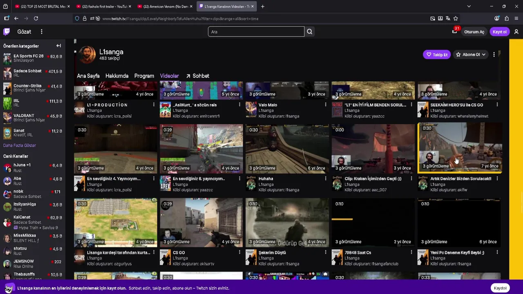
Task: Focus the Ara search field
Action: point(256,31)
